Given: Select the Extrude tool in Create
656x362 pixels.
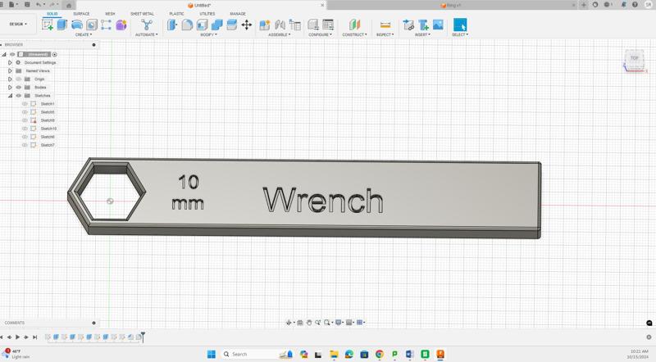Looking at the screenshot, I should coord(62,25).
